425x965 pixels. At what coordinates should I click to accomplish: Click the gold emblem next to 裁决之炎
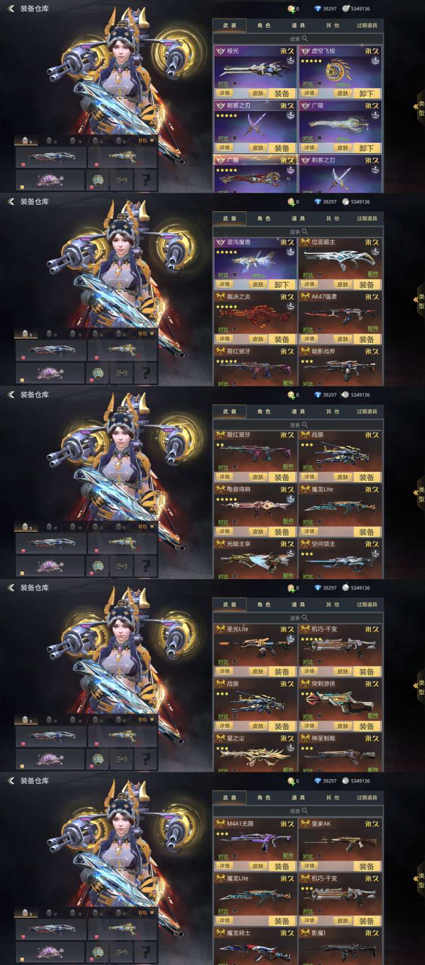point(220,297)
